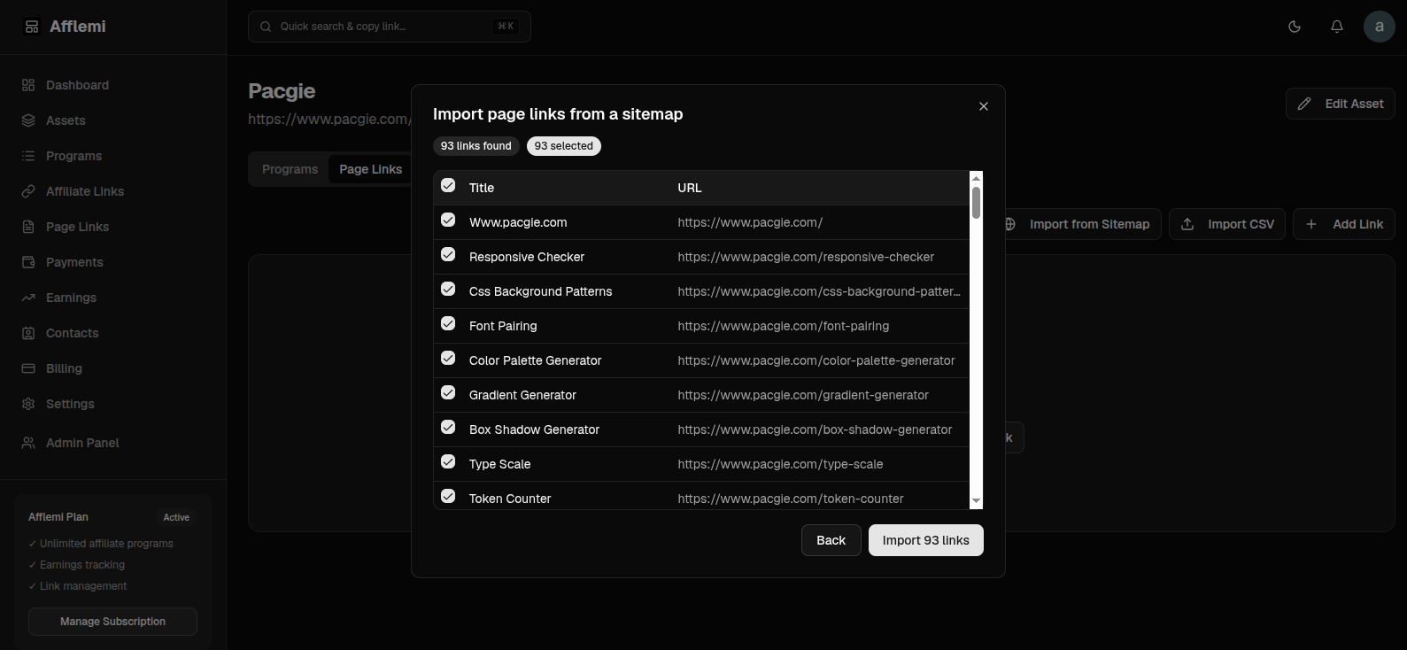Click the Import from Sitemap button label
This screenshot has width=1407, height=650.
click(1089, 224)
